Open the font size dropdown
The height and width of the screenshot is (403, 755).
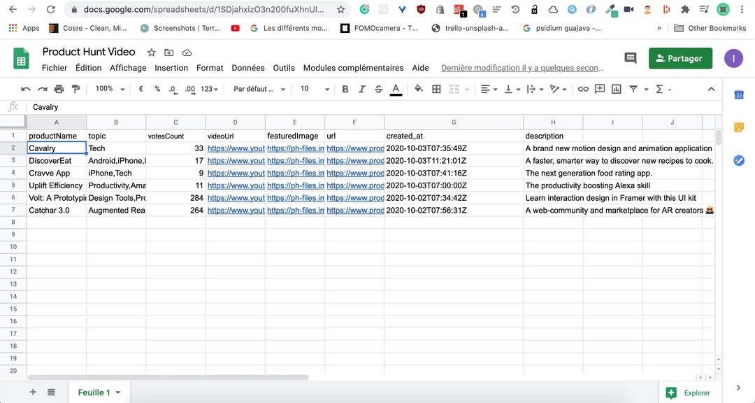(315, 89)
